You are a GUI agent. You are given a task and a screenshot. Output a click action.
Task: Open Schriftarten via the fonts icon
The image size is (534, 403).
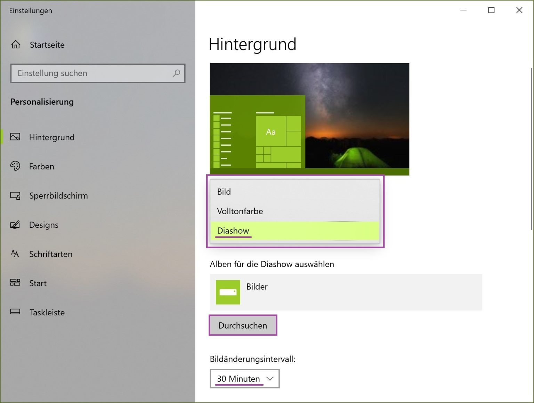[15, 254]
